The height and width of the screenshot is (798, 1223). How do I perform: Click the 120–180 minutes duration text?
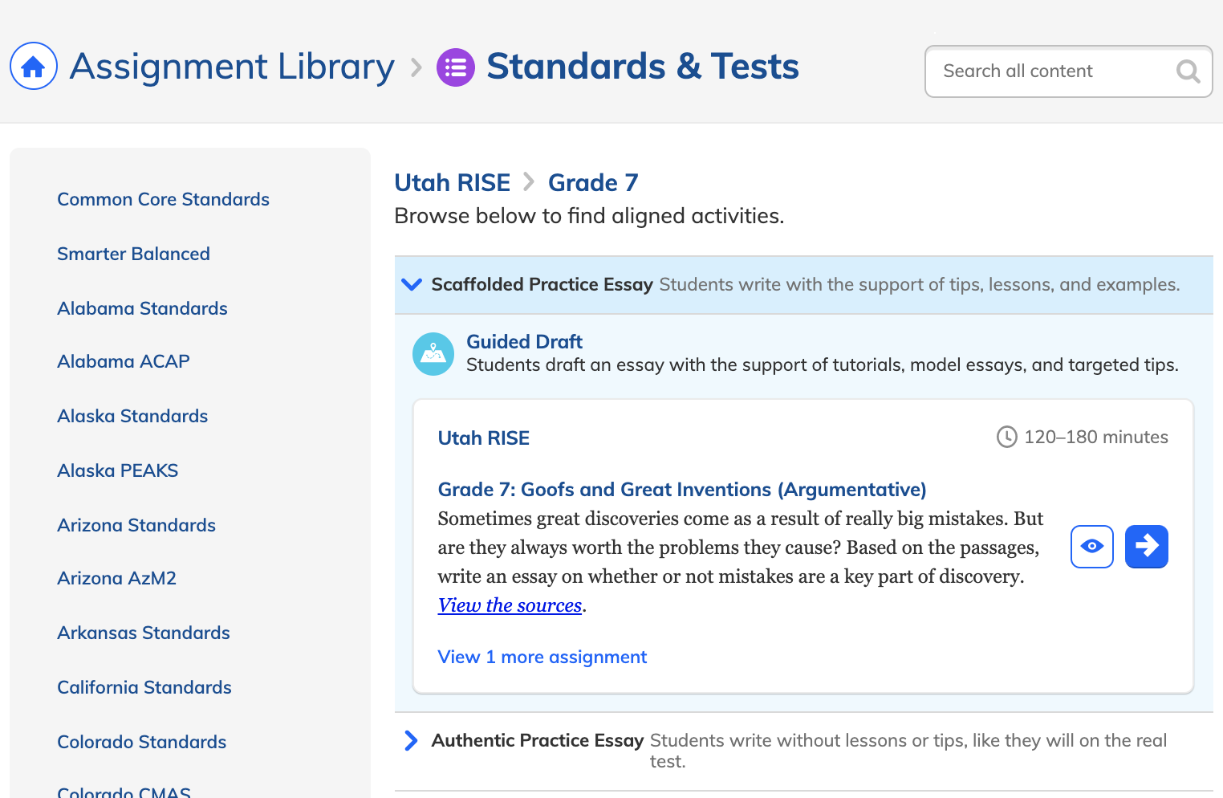(x=1096, y=437)
